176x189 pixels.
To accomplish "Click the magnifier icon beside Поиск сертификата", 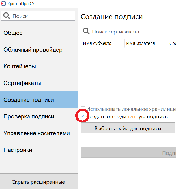I will 87,32.
